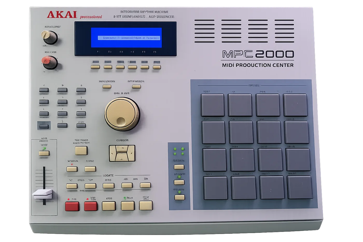Click the right arrow on the cursor pad
The image size is (363, 242).
(x=131, y=153)
